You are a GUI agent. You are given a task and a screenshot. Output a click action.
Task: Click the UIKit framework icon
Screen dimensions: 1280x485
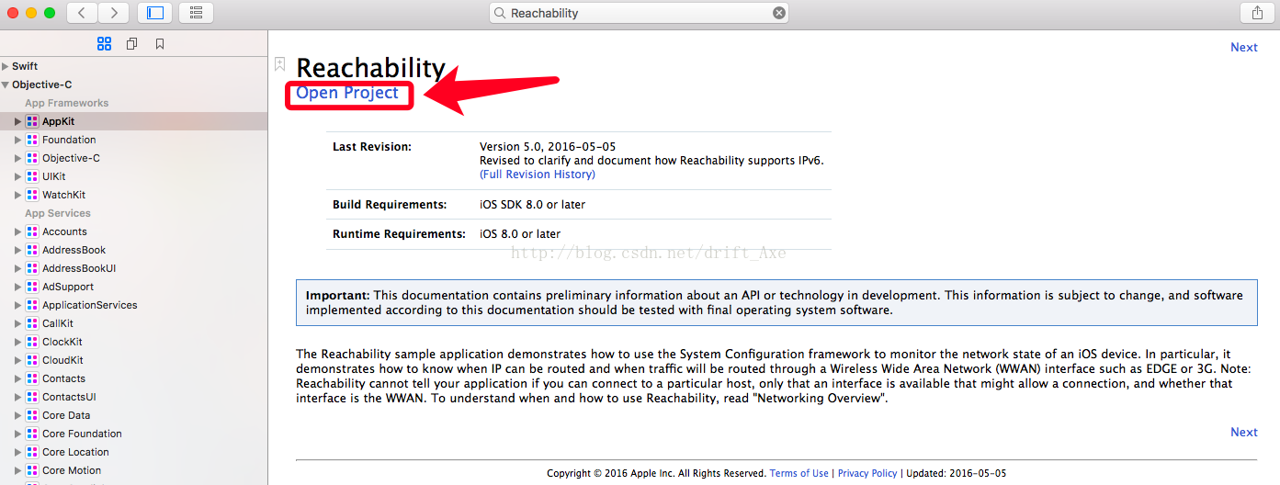(x=32, y=176)
